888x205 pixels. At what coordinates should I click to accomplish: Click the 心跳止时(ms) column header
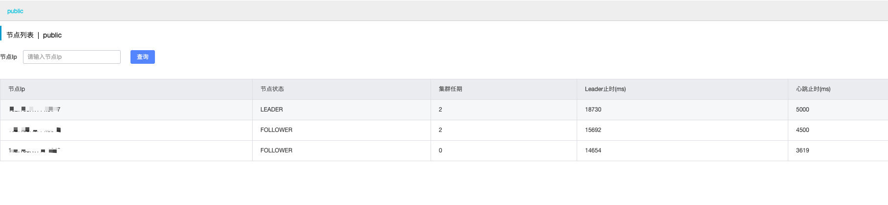tap(813, 89)
